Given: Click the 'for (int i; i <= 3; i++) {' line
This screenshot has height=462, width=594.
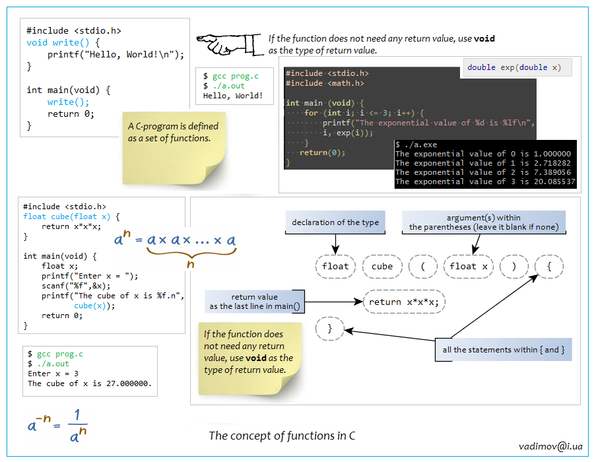Looking at the screenshot, I should tap(364, 113).
